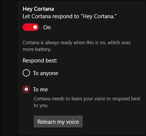The width and height of the screenshot is (146, 136).
Task: Click the word "Relearn" on the gray button
Action: (x=47, y=122)
